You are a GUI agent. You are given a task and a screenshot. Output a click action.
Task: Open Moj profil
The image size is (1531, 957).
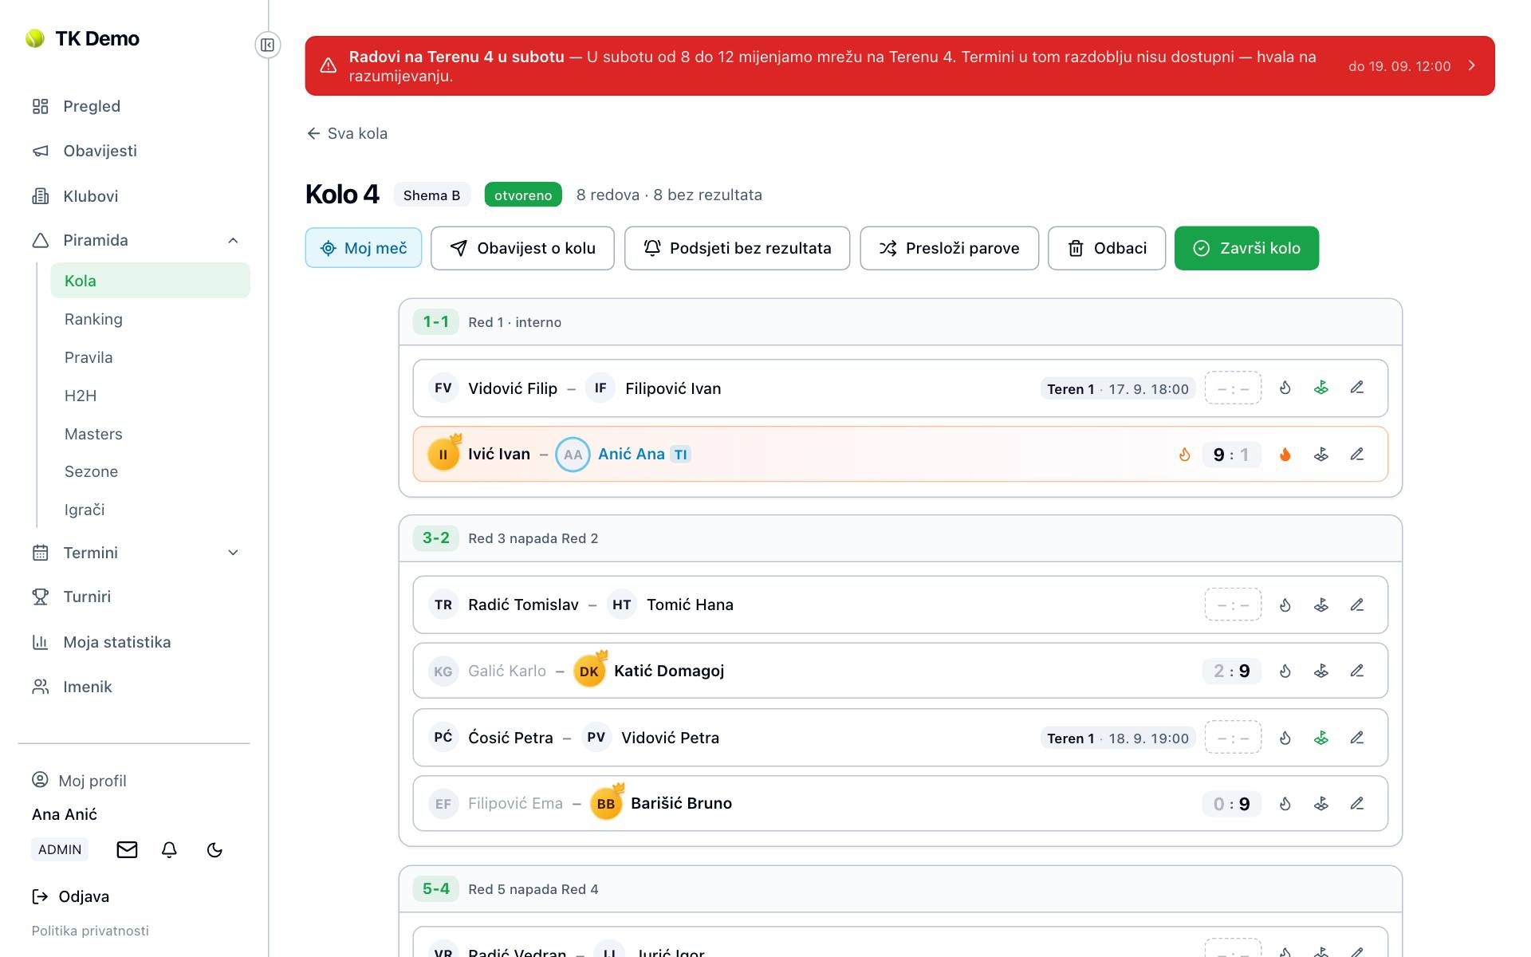80,781
